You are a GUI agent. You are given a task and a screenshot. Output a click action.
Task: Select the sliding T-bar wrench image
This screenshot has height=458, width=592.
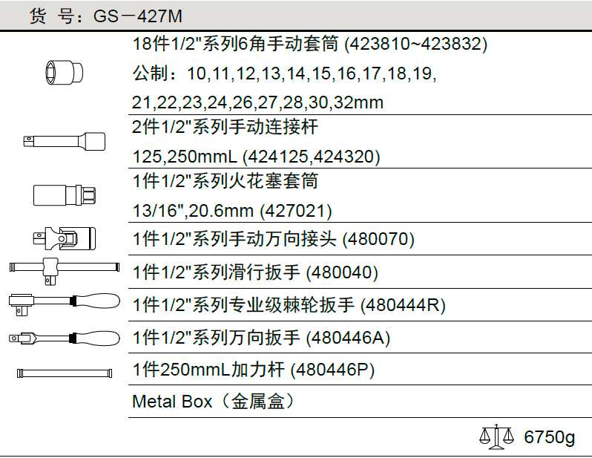click(x=63, y=268)
